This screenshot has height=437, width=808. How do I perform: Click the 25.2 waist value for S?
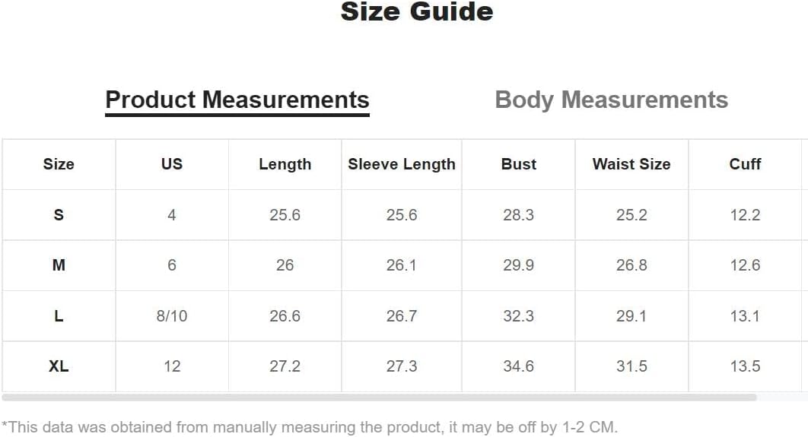(631, 214)
